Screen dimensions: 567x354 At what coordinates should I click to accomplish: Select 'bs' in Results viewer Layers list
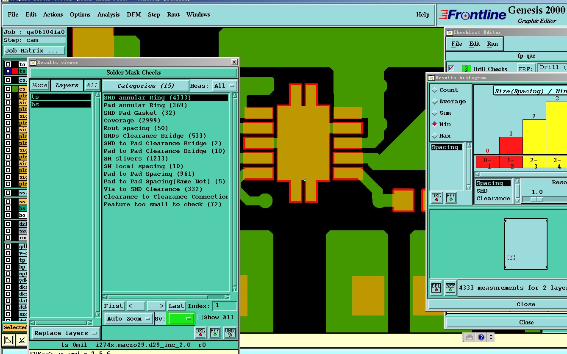click(61, 104)
